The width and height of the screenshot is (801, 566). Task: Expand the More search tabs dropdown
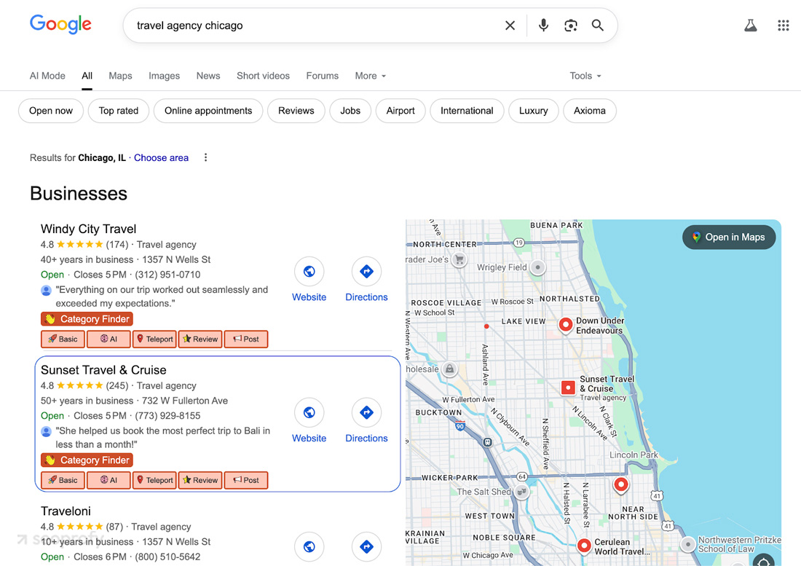370,76
